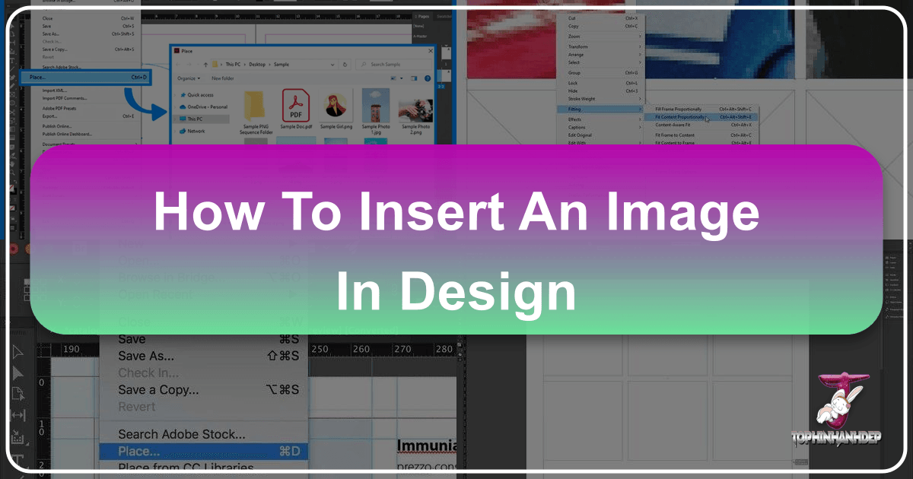The height and width of the screenshot is (479, 913).
Task: Click the search magnifier icon in Search Sample
Action: coord(363,65)
